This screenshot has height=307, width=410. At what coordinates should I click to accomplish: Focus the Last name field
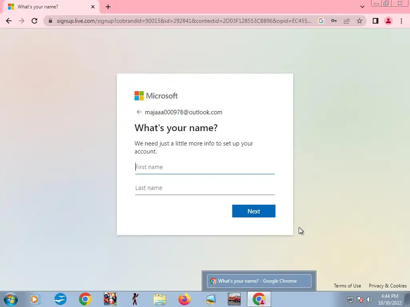[205, 188]
